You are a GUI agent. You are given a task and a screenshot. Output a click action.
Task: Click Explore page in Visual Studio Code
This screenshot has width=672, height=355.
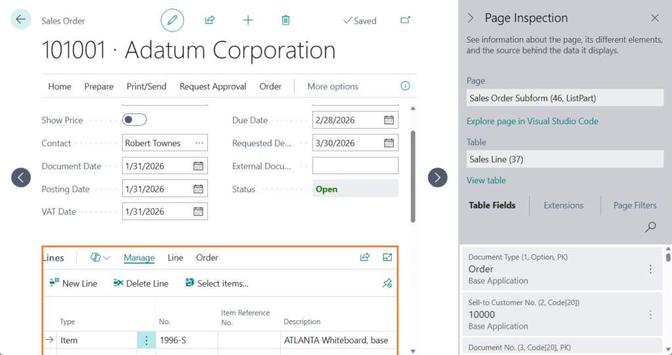pos(532,121)
